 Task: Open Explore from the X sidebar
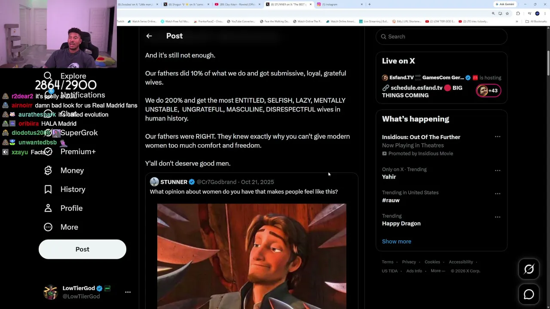[x=65, y=76]
